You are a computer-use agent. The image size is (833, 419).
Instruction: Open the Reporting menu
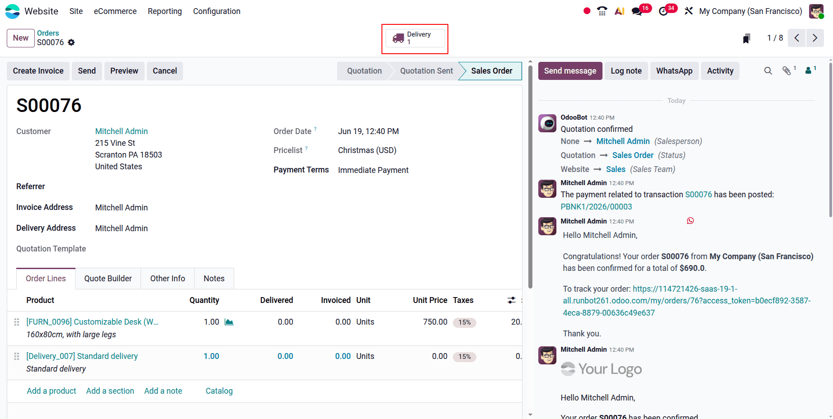point(165,11)
